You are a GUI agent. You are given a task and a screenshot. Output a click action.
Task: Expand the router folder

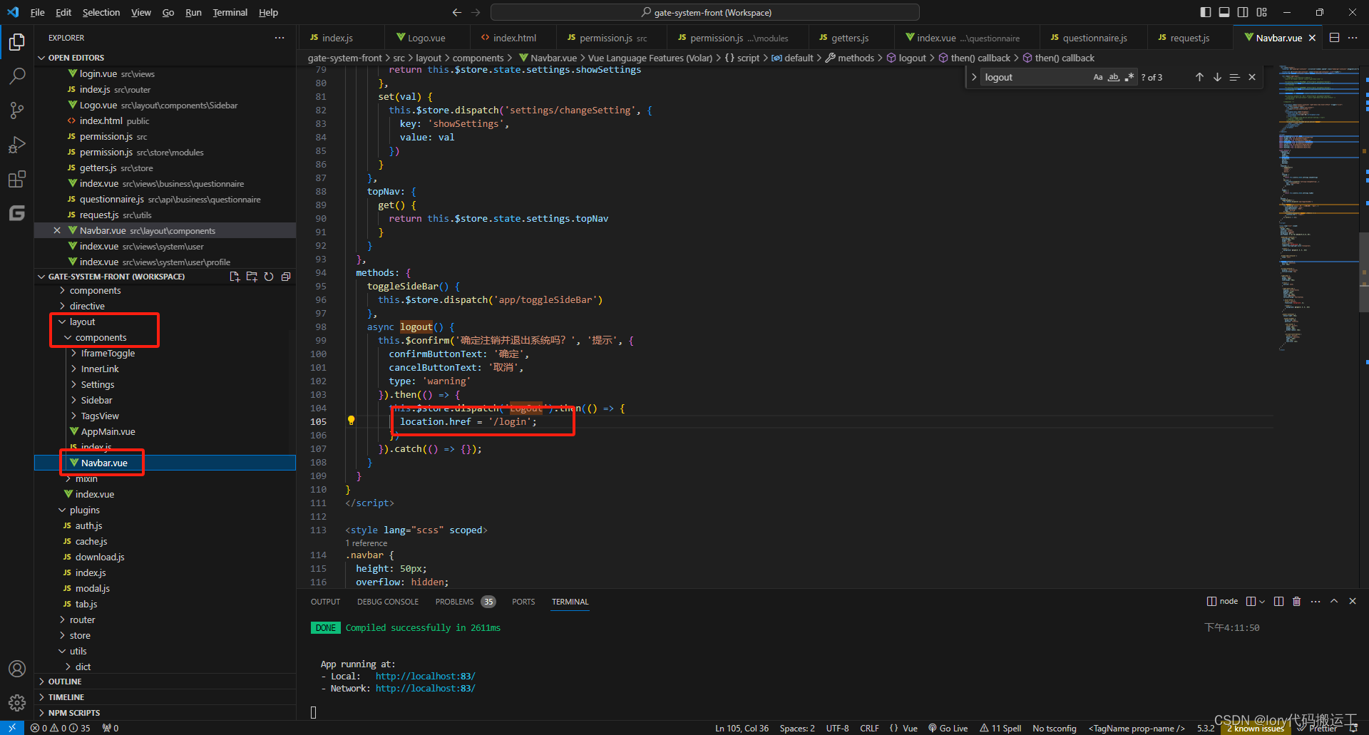coord(82,620)
